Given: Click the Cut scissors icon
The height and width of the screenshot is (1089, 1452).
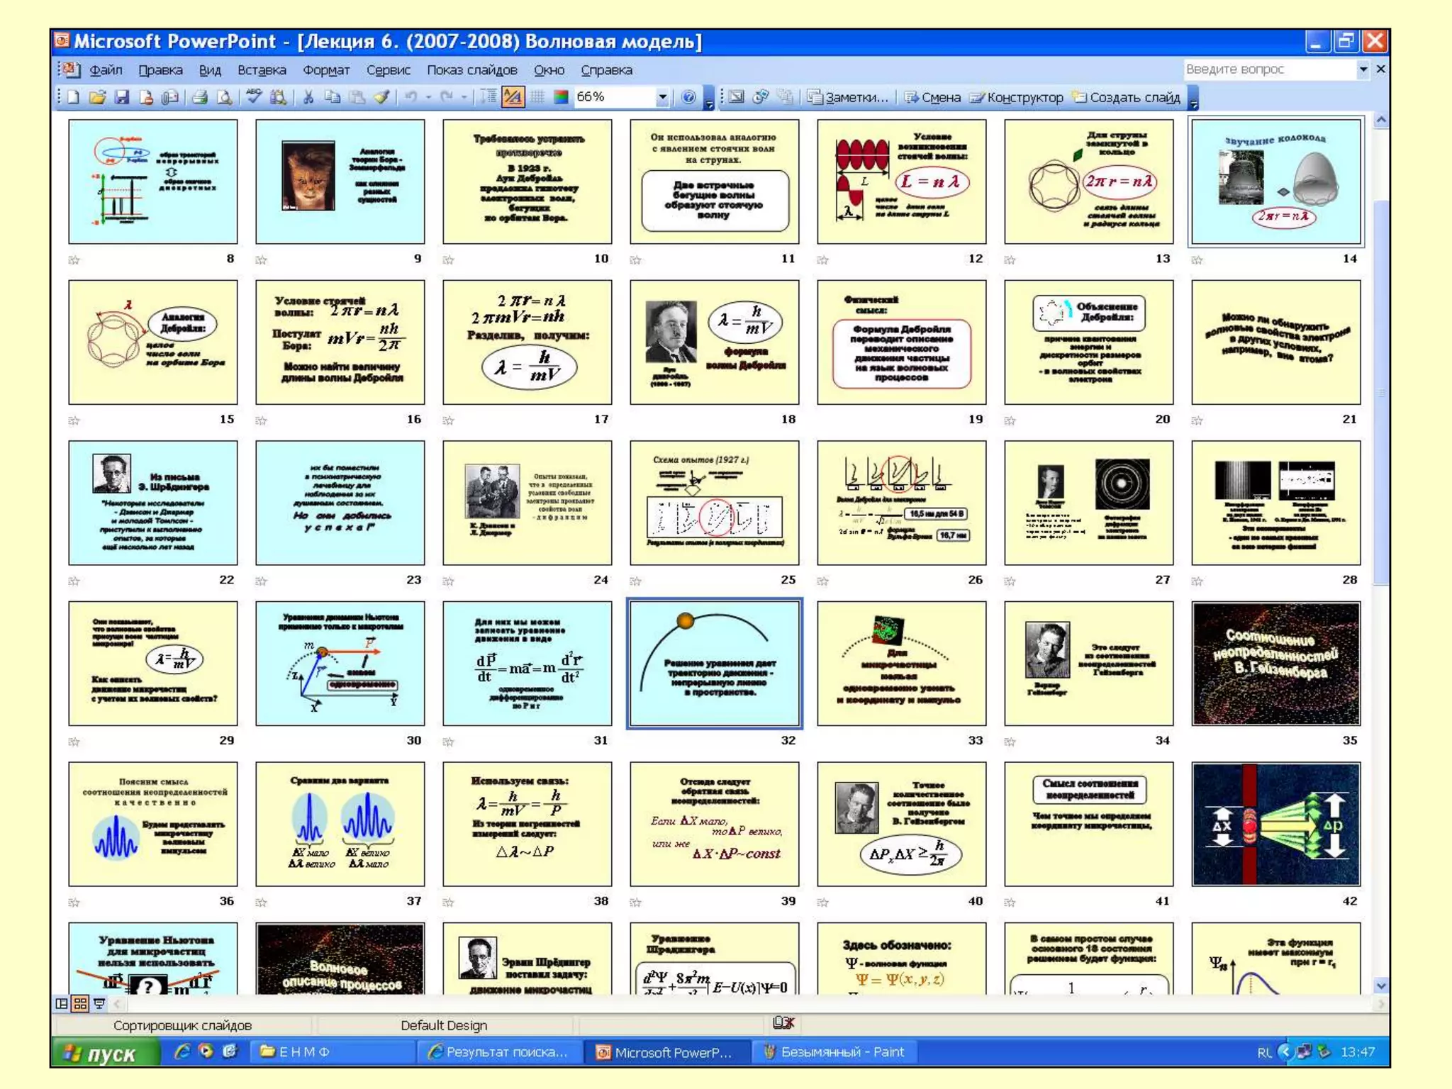Looking at the screenshot, I should (308, 97).
